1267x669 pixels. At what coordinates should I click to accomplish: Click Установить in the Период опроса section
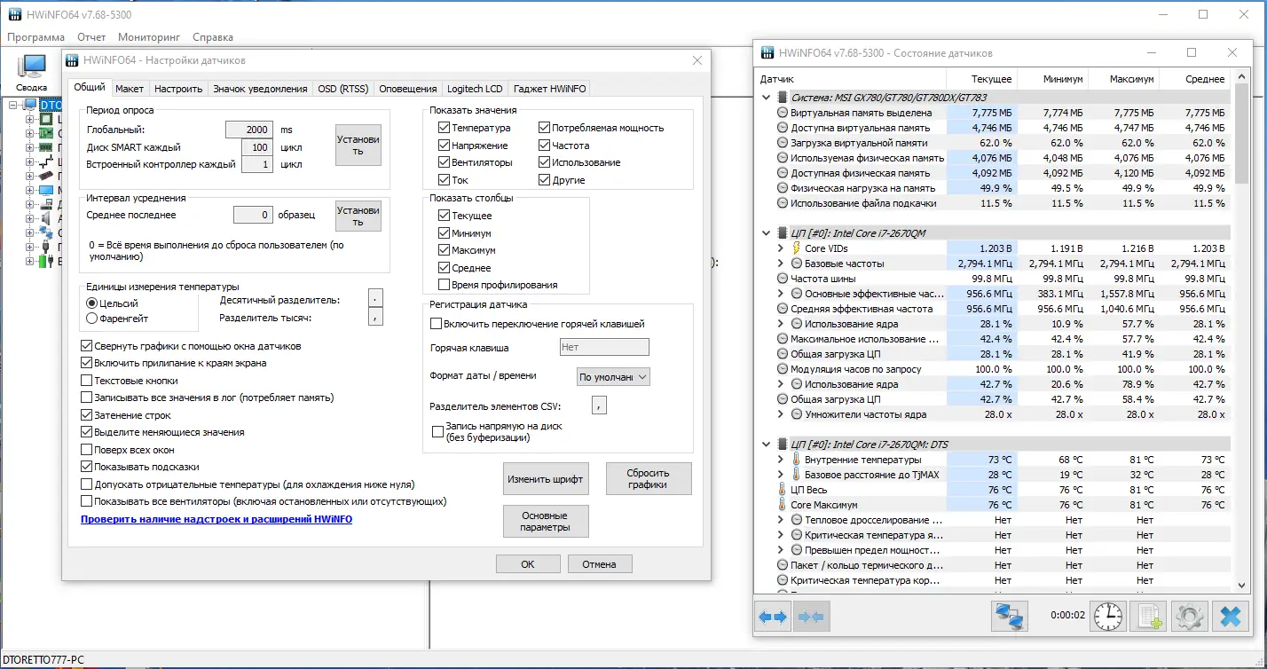[358, 146]
